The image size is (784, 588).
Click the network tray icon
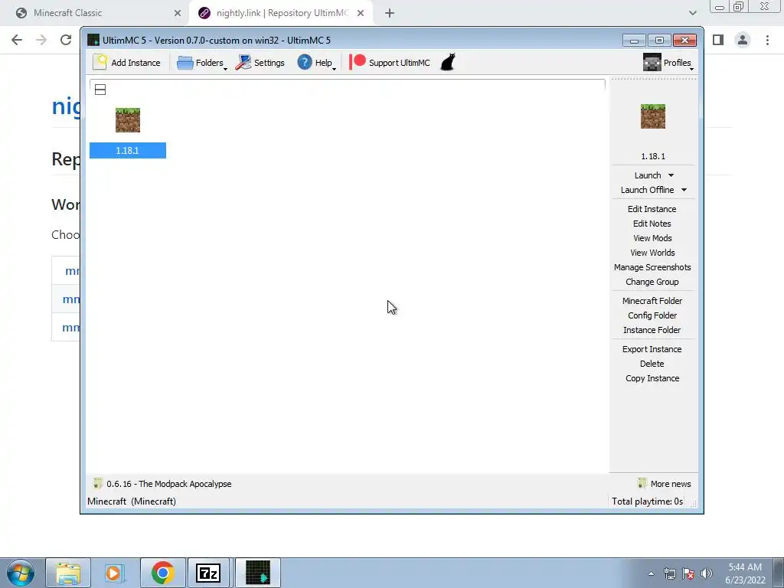tap(669, 573)
